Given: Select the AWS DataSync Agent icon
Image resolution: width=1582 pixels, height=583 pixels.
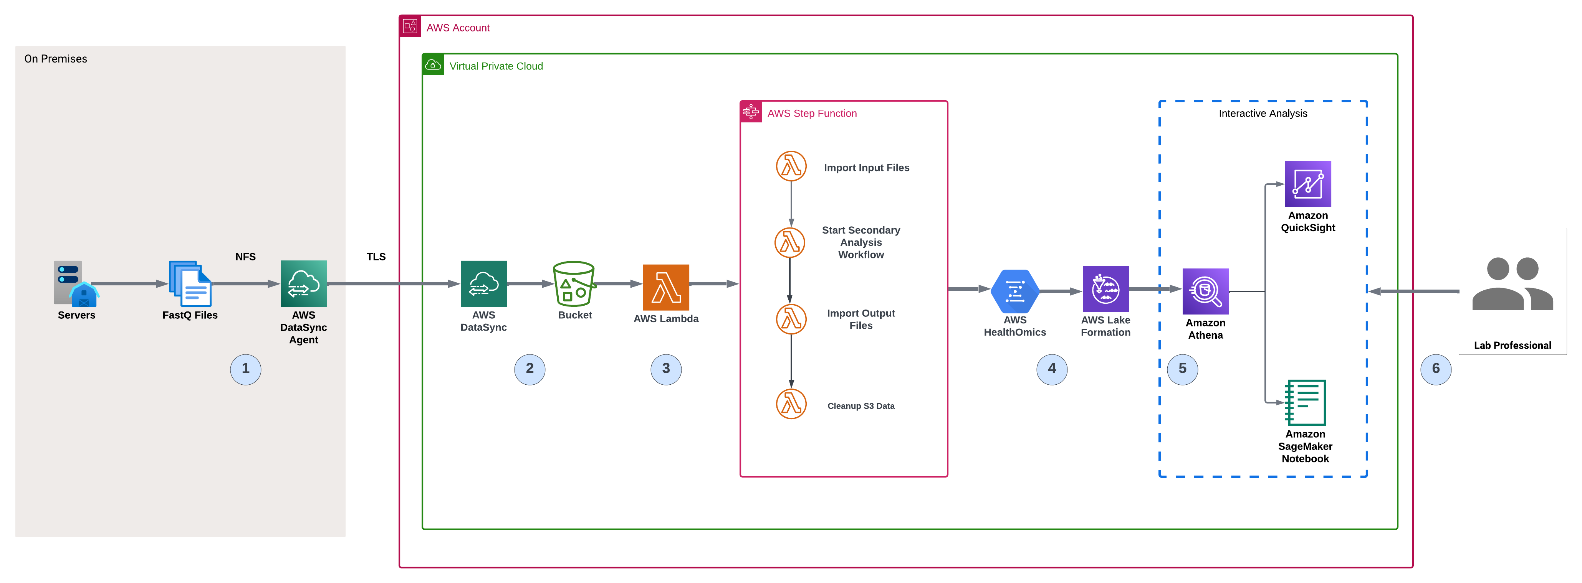Looking at the screenshot, I should coord(303,283).
